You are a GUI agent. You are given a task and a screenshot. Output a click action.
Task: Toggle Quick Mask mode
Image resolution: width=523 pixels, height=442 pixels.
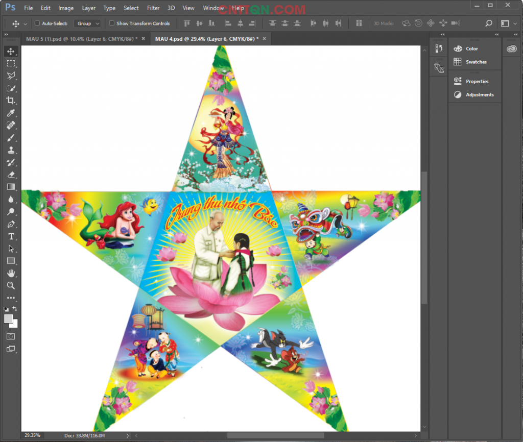pos(11,336)
